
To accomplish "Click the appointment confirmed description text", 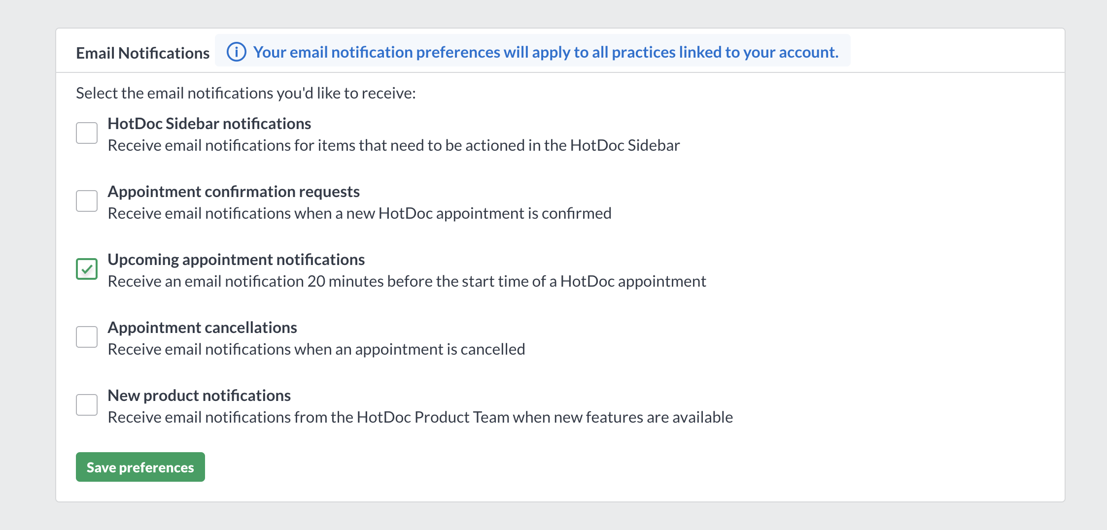I will pyautogui.click(x=360, y=213).
